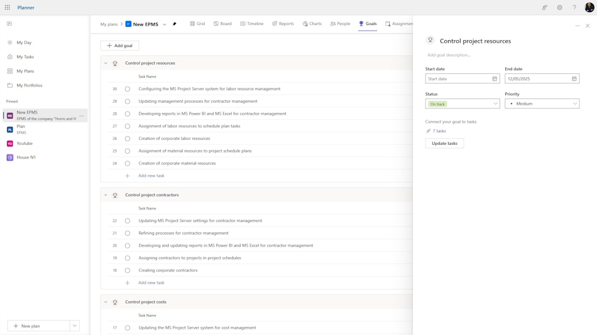Image resolution: width=597 pixels, height=335 pixels.
Task: Open ellipsis menu for pinned New EPMS
Action: pyautogui.click(x=82, y=115)
